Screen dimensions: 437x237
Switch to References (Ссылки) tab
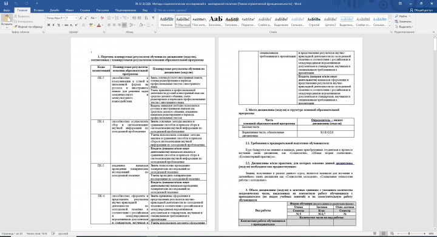[85, 10]
